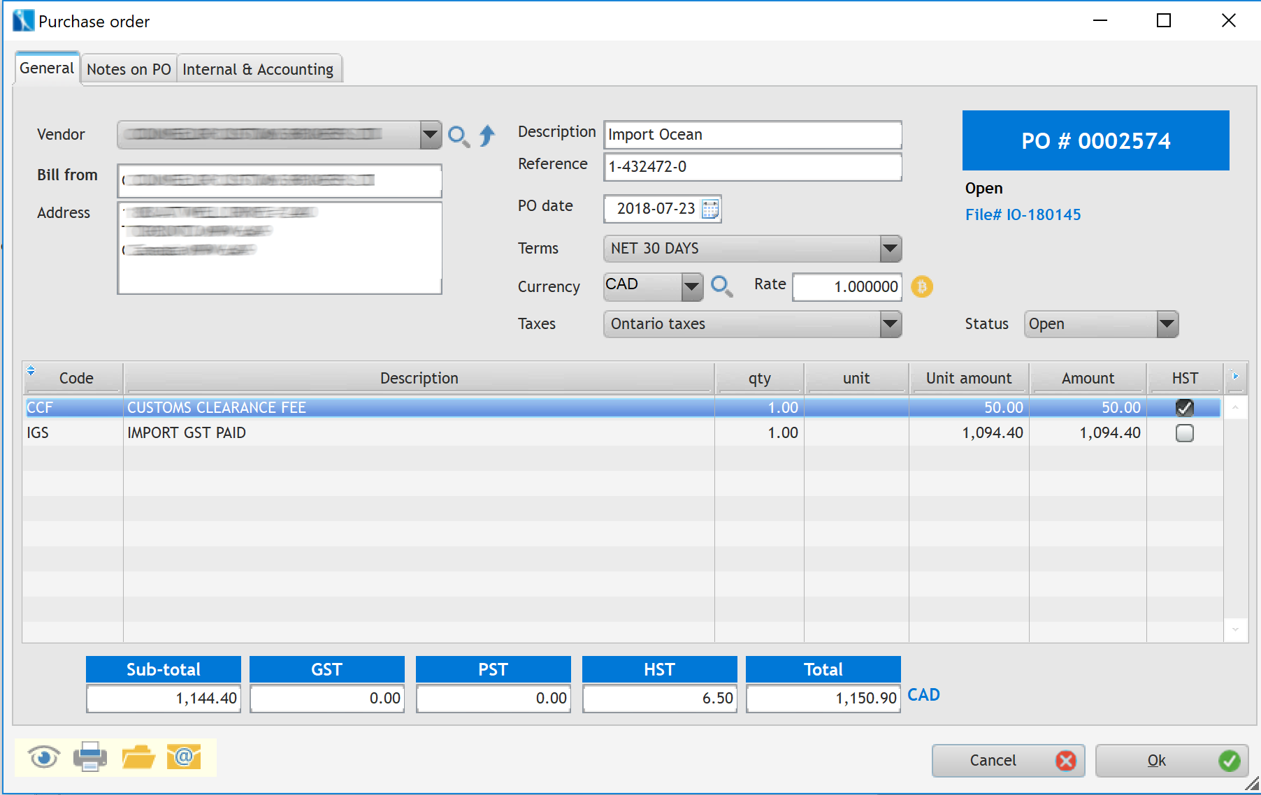Open the Terms NET 30 DAYS dropdown
This screenshot has height=795, width=1261.
890,248
